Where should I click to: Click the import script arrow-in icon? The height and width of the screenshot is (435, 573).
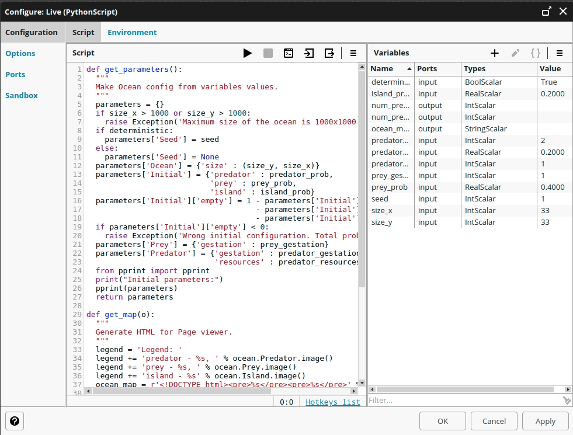click(309, 53)
